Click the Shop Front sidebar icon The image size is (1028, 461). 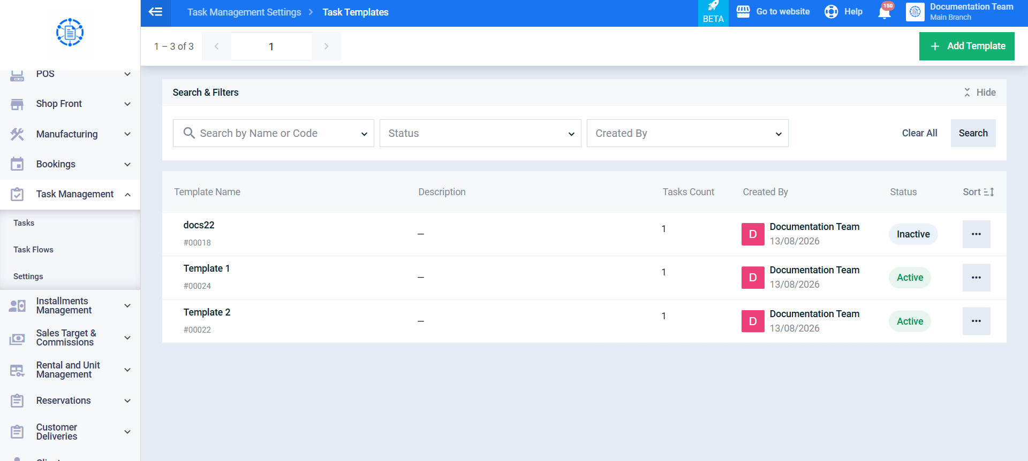pyautogui.click(x=17, y=104)
